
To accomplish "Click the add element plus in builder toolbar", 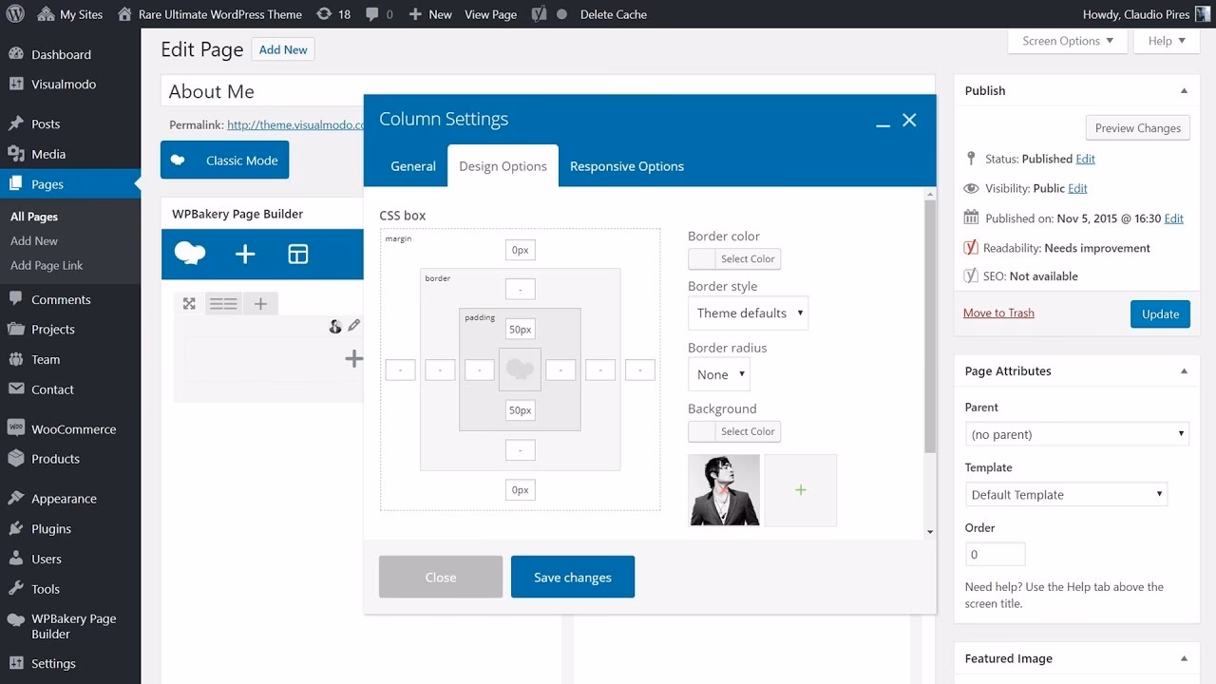I will 245,254.
